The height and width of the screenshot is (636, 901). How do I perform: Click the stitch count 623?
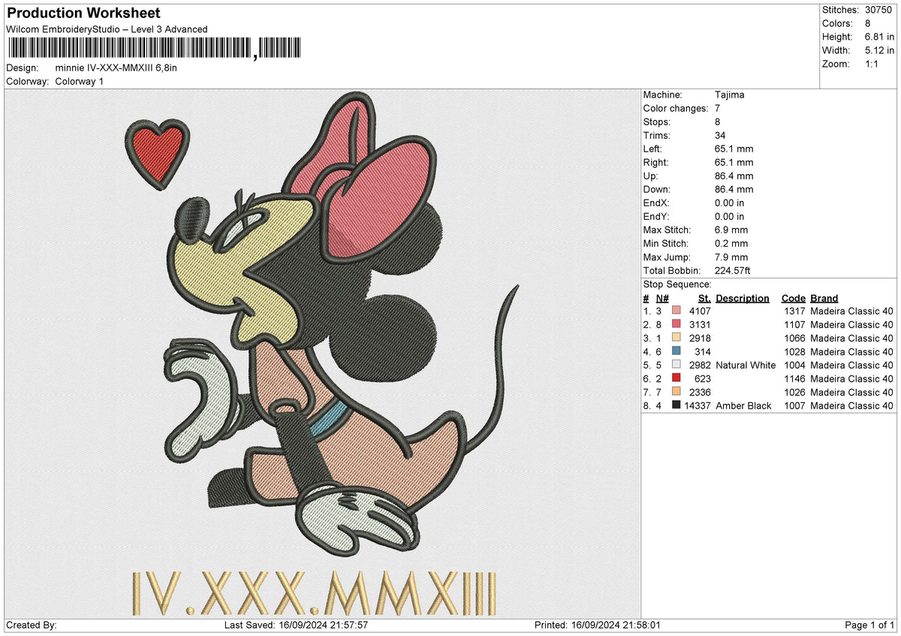tap(703, 379)
